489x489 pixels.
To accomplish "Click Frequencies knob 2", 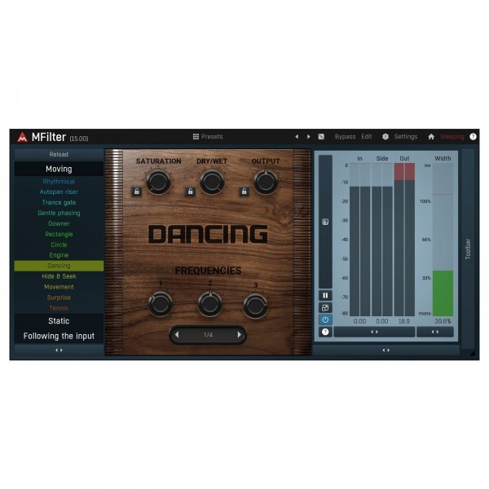I will (210, 304).
